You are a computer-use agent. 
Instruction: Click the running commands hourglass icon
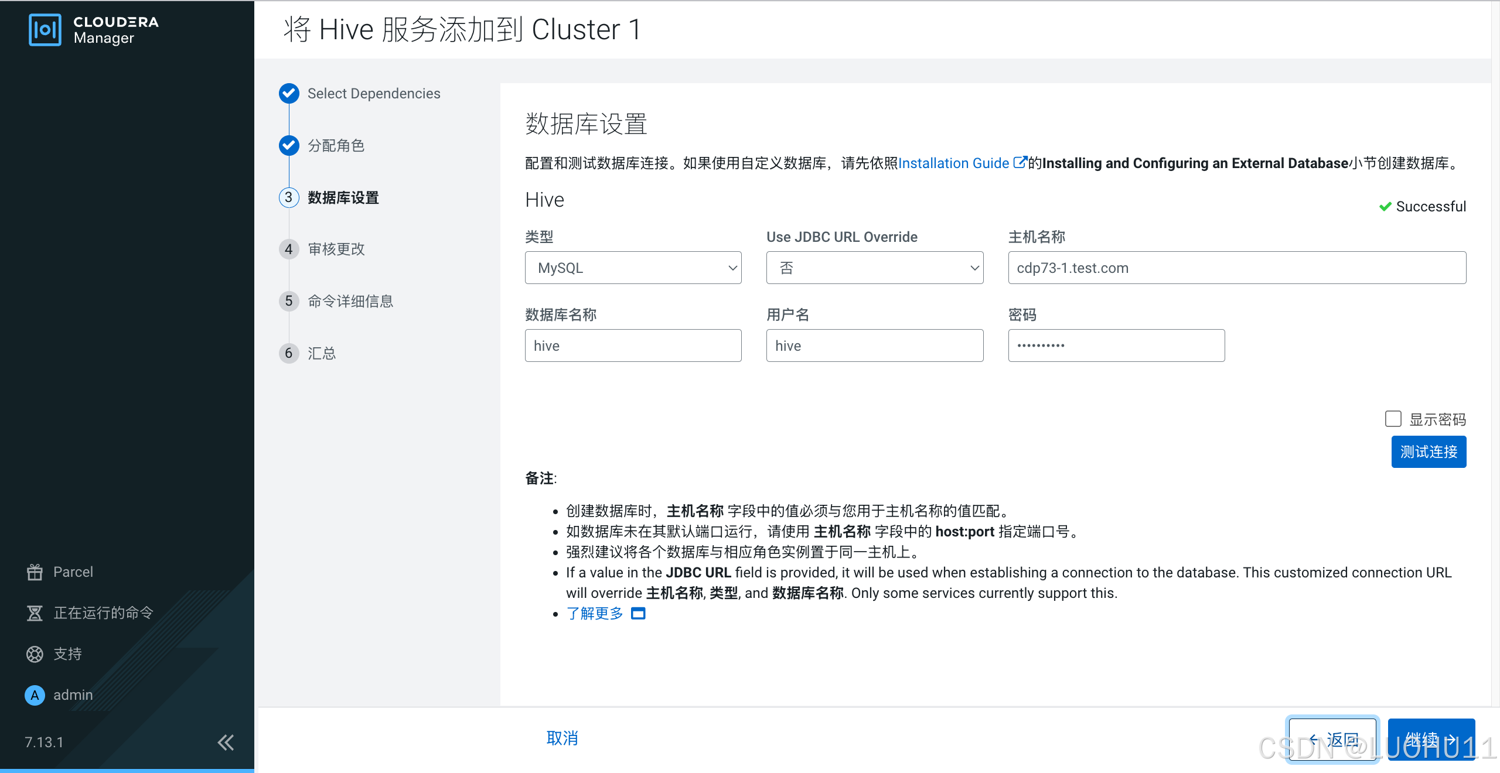coord(35,613)
